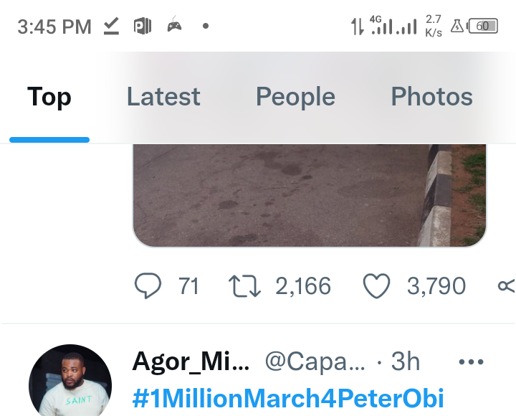Tap the game controller notification icon
The height and width of the screenshot is (416, 516).
(x=174, y=24)
